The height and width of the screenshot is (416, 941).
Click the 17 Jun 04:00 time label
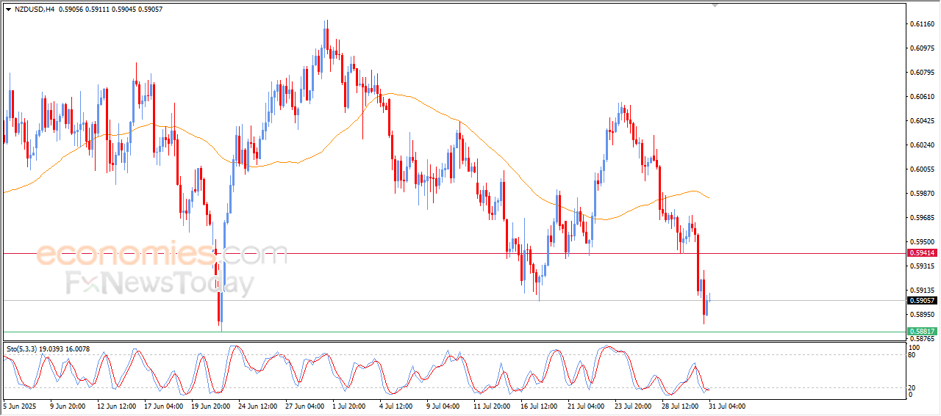[x=164, y=406]
